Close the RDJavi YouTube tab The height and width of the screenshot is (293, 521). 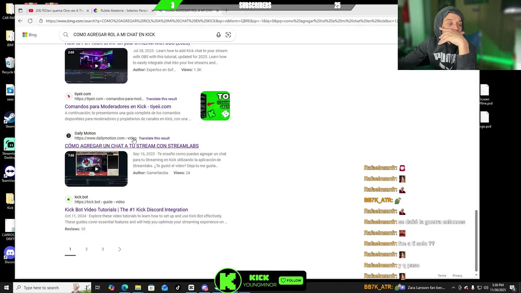[88, 11]
